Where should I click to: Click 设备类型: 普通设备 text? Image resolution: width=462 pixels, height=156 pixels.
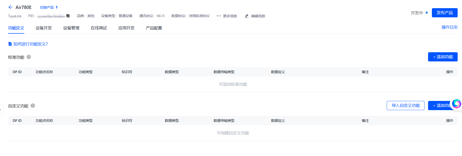pos(117,16)
